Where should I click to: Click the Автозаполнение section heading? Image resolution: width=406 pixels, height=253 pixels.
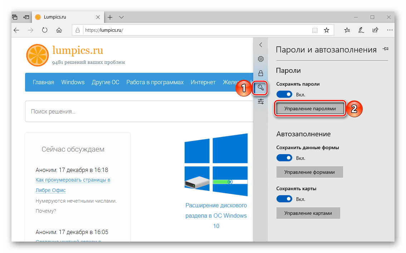click(x=303, y=134)
